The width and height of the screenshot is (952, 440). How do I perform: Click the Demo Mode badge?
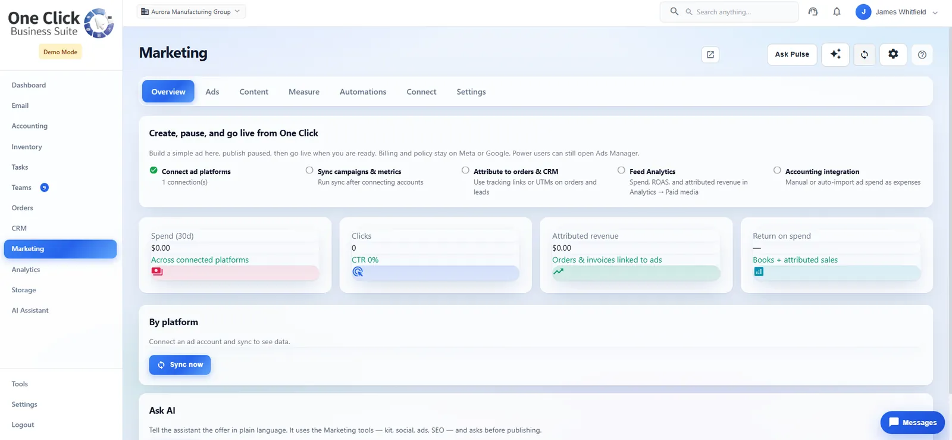(60, 52)
